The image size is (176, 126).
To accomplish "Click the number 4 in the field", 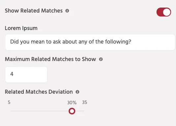I will 12,74.
